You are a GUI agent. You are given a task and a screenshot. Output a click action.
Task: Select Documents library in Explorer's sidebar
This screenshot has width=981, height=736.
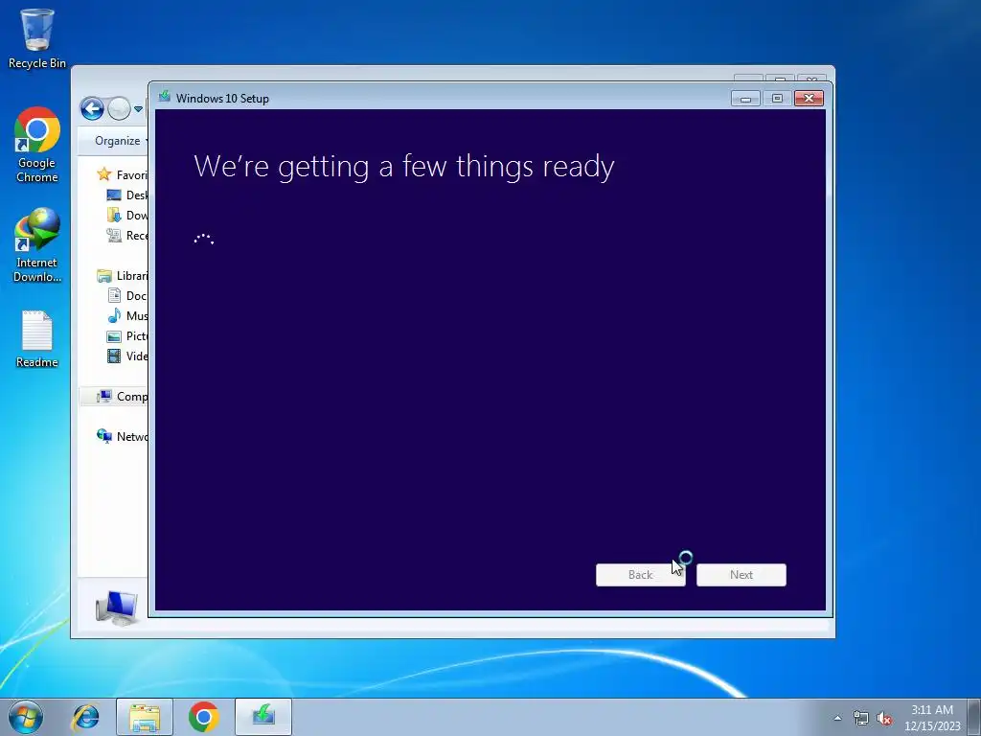(127, 295)
